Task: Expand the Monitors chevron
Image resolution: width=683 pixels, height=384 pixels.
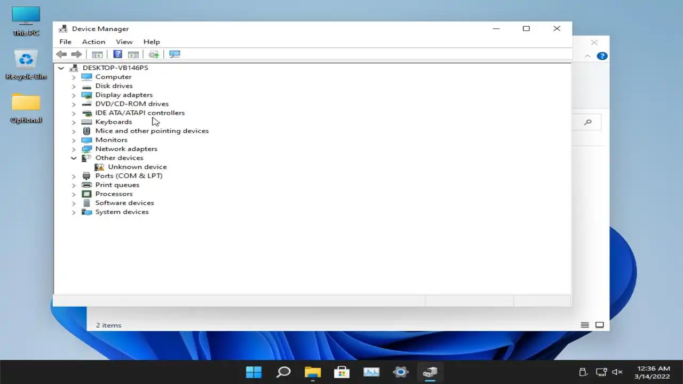Action: 74,140
